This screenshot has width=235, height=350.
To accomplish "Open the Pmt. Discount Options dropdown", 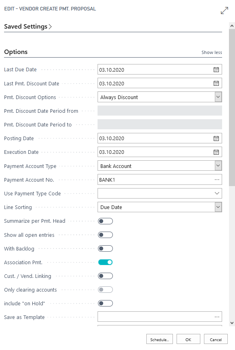I will click(217, 97).
